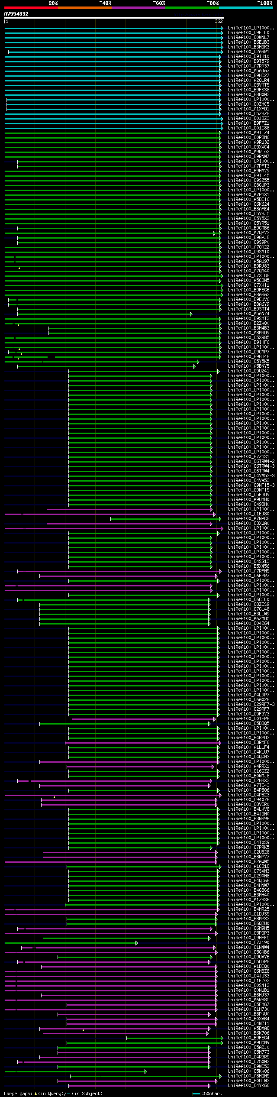The width and height of the screenshot is (277, 1097).
Task: Select the UniRef100_Q9FIL0 hit label
Action: click(x=248, y=32)
